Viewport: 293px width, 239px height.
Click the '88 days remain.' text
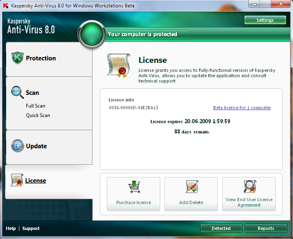point(192,132)
